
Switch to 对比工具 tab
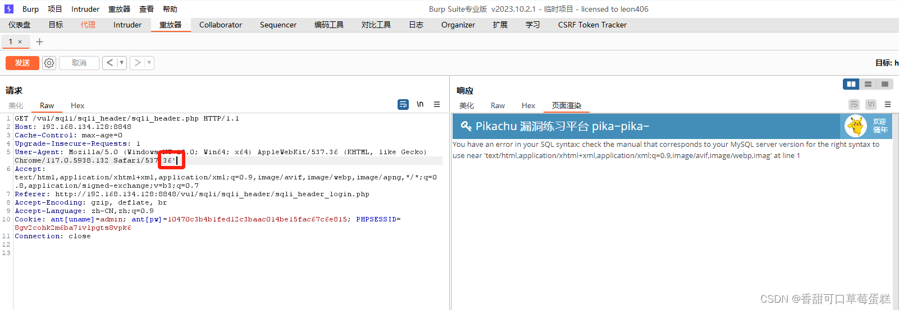point(376,25)
